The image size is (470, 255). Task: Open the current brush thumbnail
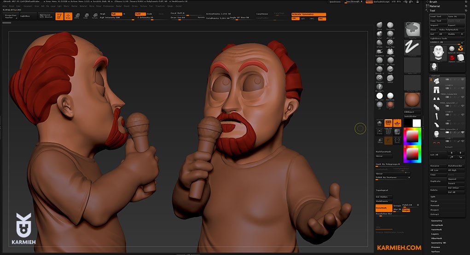[x=412, y=29]
